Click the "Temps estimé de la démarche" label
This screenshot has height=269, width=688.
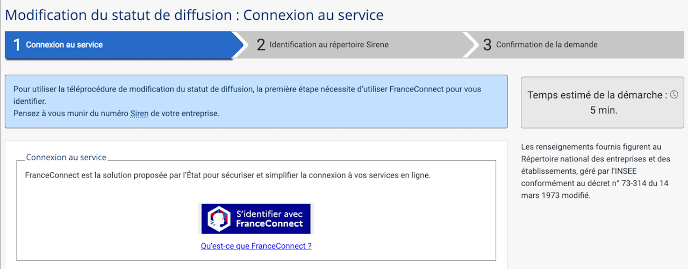coord(597,95)
